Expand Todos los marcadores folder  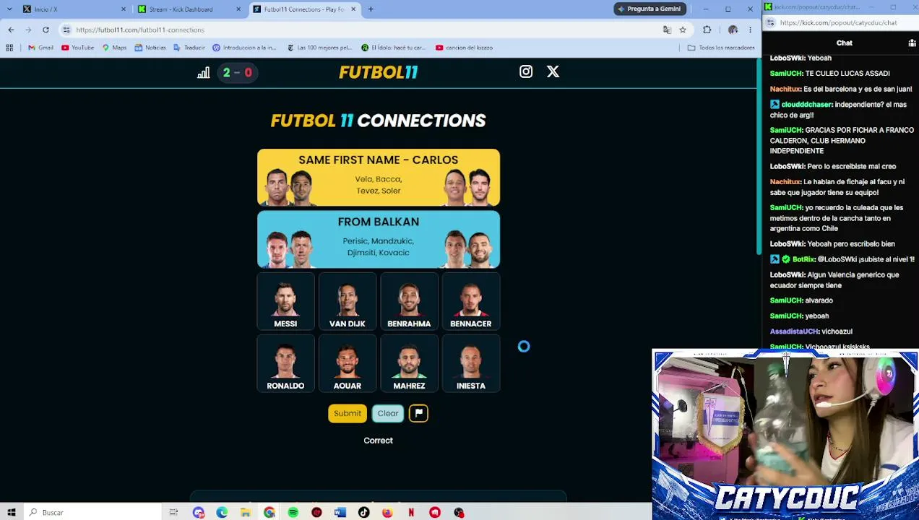(721, 48)
